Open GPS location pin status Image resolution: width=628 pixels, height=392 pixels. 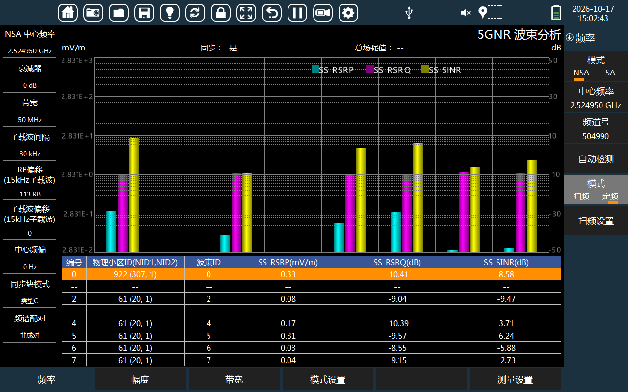(x=483, y=13)
